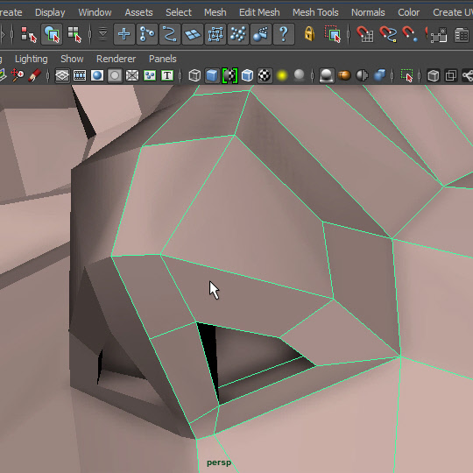Open the Window menu

[95, 12]
